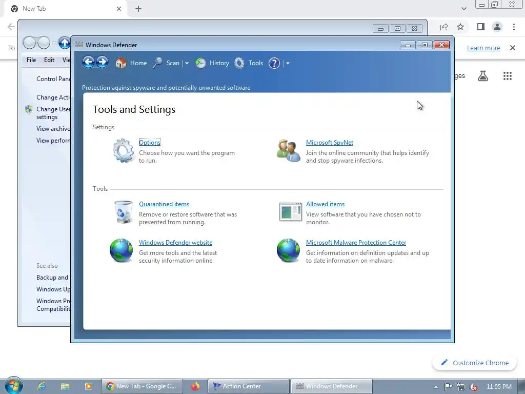The width and height of the screenshot is (525, 394).
Task: Open Chrome profile avatar
Action: [x=497, y=27]
